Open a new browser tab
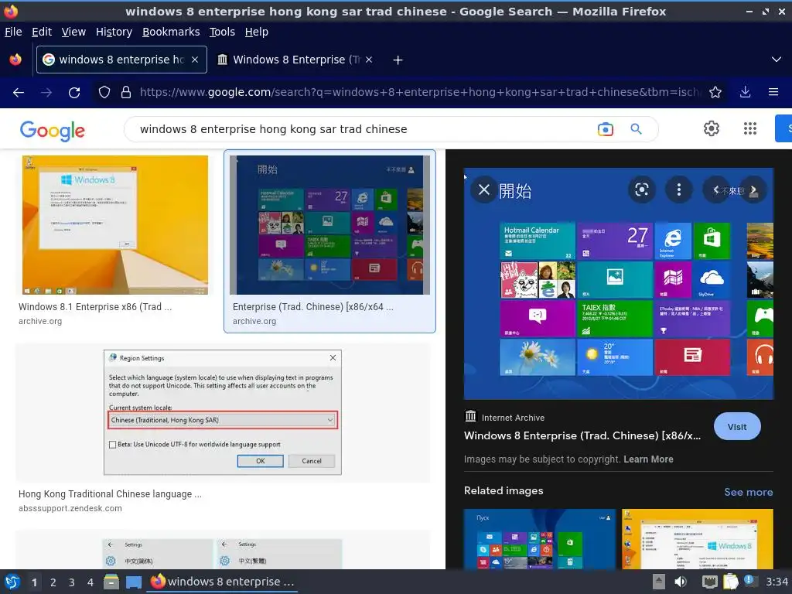This screenshot has width=792, height=594. click(398, 60)
